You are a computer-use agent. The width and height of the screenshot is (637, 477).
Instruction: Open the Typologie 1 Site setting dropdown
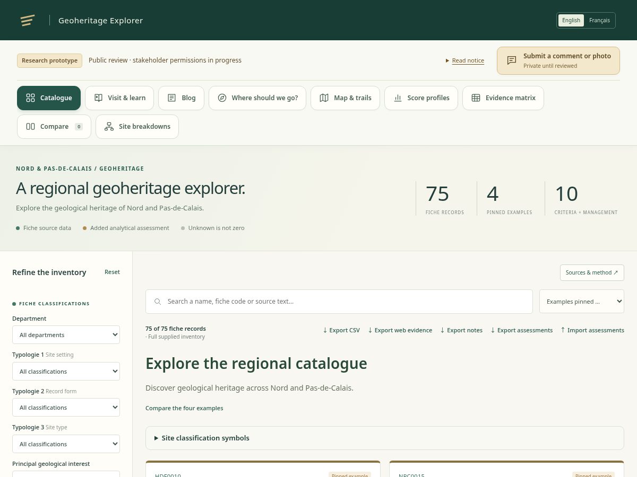click(66, 372)
